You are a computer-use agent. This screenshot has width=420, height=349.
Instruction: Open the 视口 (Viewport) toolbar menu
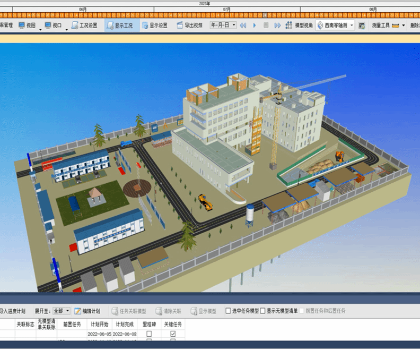click(53, 25)
